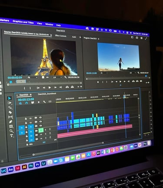Viewport: 163px width, 188px height.
Task: Select the Pen tool
Action: click(x=11, y=122)
